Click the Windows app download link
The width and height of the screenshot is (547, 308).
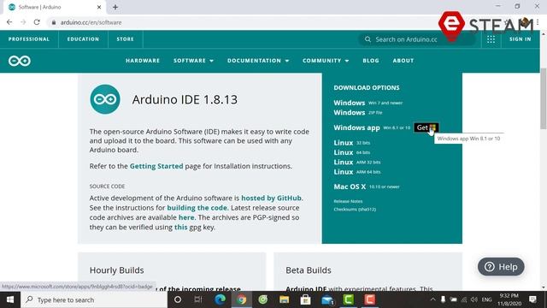[x=372, y=127]
